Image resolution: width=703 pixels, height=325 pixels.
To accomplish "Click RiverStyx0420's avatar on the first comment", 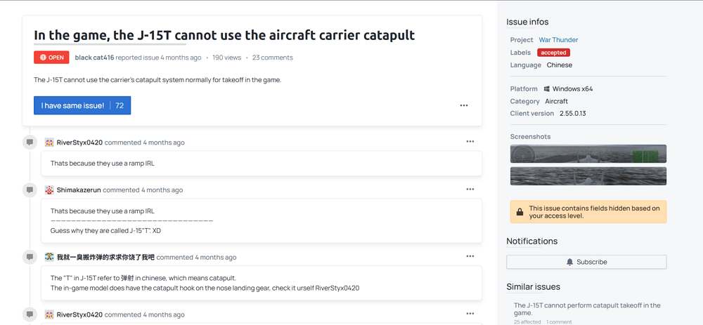I will (x=49, y=142).
